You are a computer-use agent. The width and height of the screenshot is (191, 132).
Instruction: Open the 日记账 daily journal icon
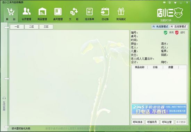tap(105, 11)
